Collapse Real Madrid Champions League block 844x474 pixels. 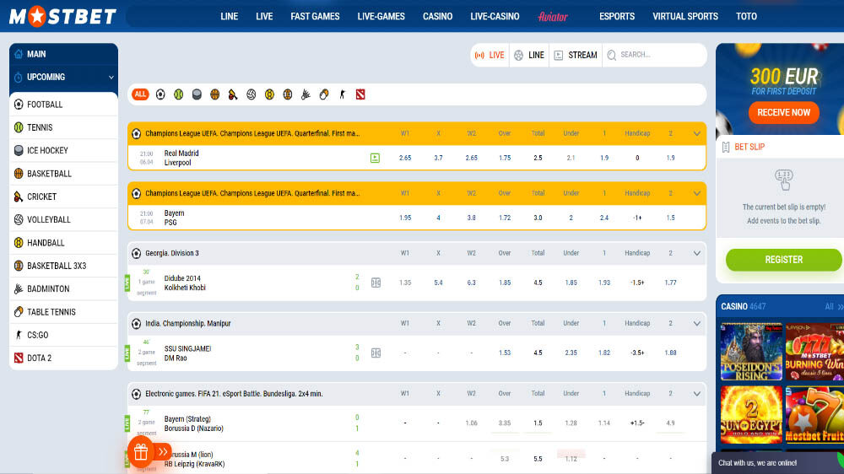697,133
